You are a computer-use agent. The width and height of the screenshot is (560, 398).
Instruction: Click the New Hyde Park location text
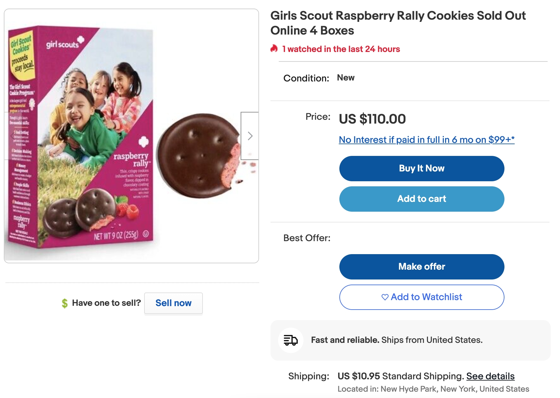tap(433, 389)
